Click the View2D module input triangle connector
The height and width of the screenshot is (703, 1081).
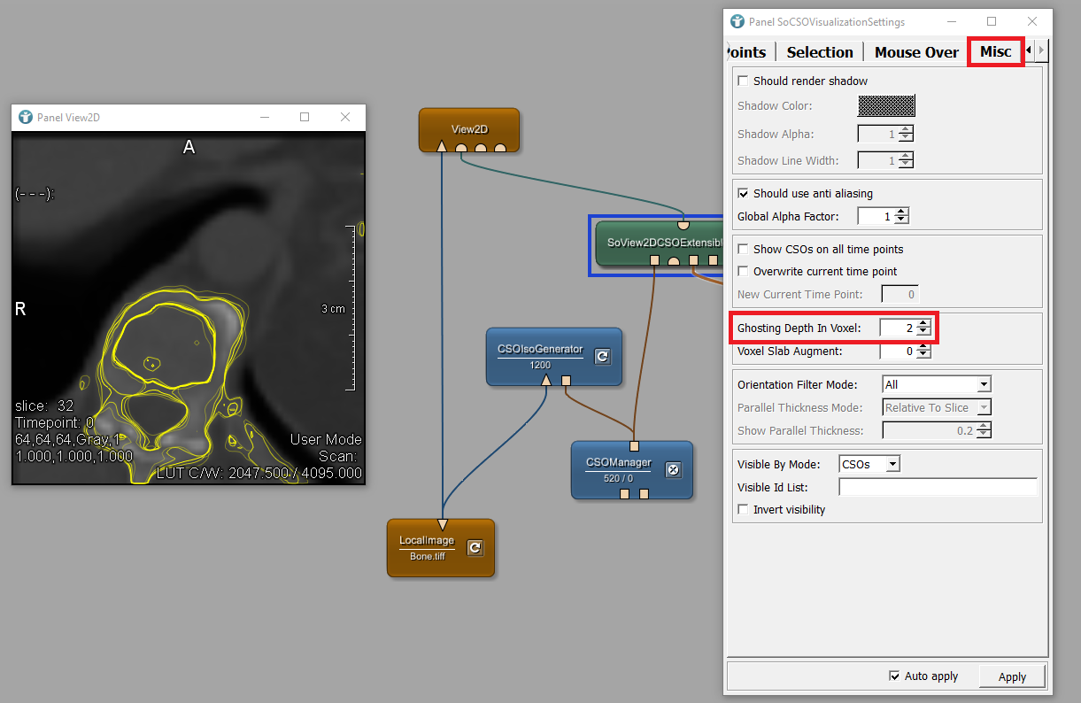click(x=442, y=147)
